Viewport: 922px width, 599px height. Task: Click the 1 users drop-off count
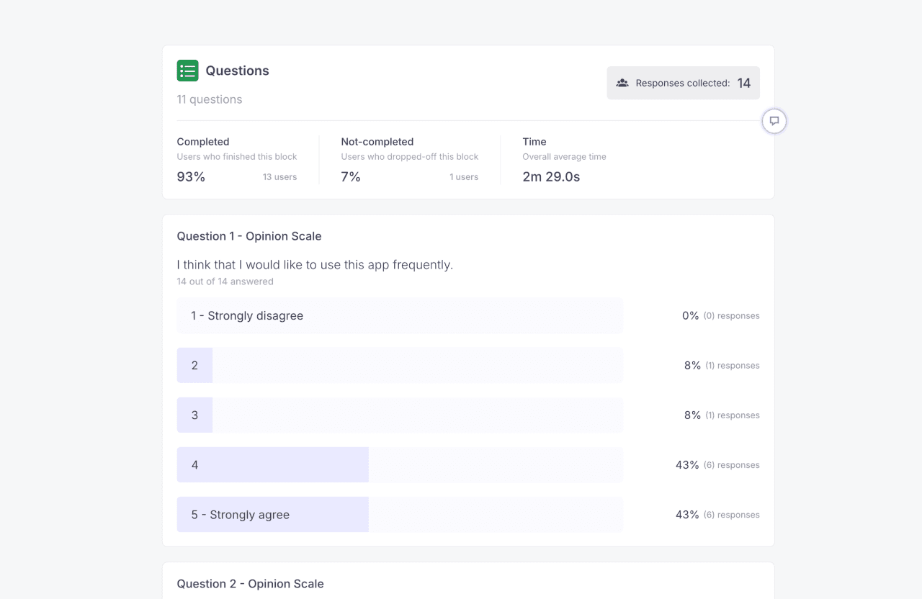[464, 177]
